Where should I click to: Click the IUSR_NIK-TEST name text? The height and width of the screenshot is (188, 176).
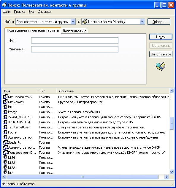point(19,122)
